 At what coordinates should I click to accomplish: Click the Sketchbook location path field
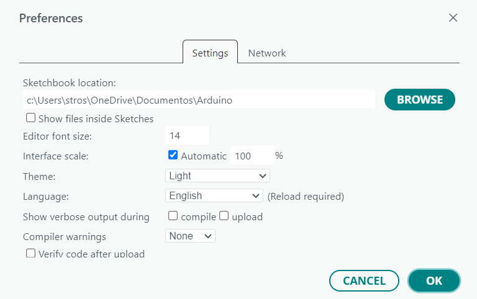point(199,99)
